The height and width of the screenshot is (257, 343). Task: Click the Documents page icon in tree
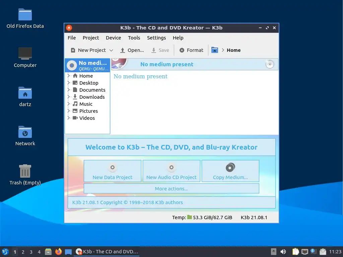click(x=75, y=90)
